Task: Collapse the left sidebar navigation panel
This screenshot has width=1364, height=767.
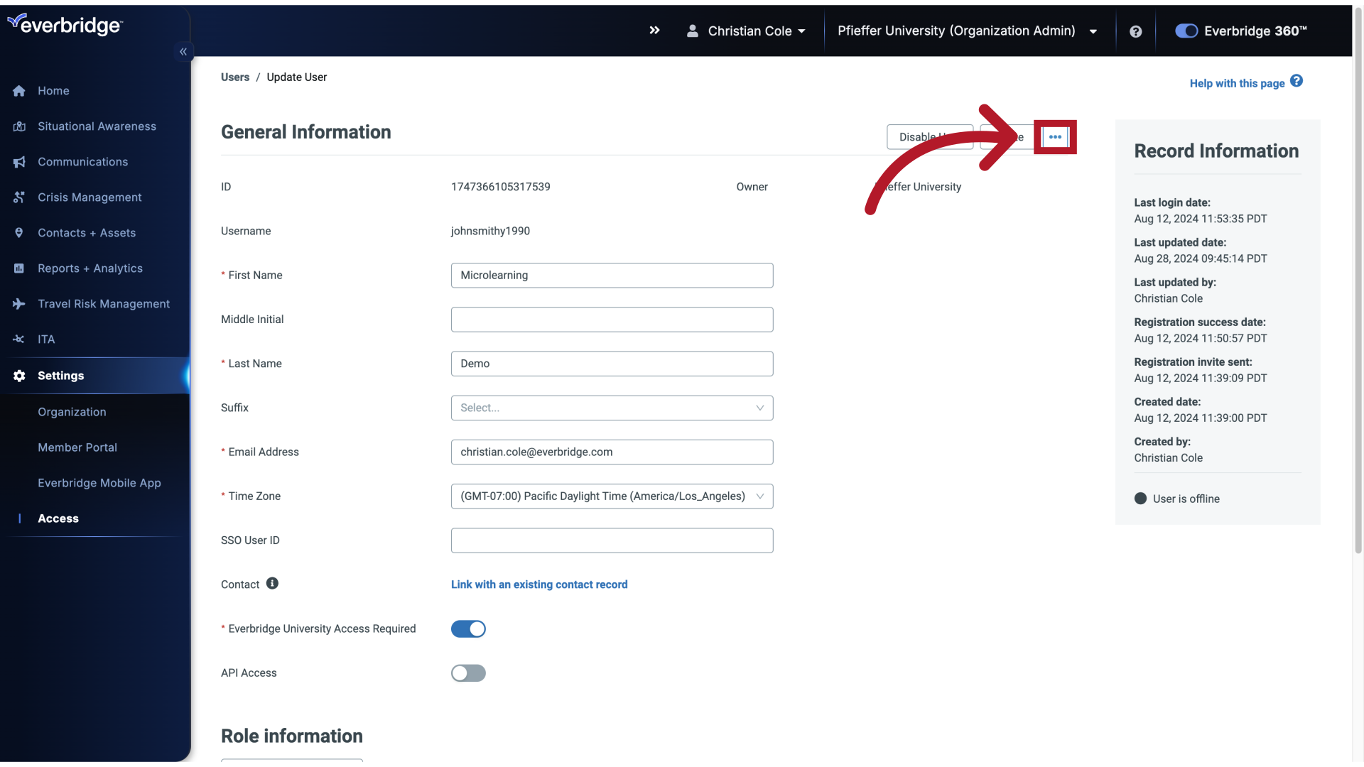Action: (183, 53)
